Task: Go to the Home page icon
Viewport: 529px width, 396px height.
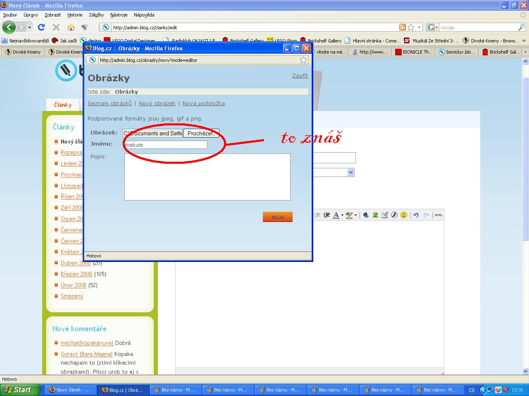Action: coord(71,27)
